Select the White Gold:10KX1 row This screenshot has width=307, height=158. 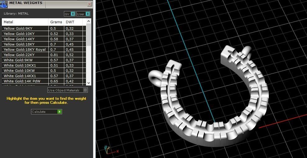point(44,65)
